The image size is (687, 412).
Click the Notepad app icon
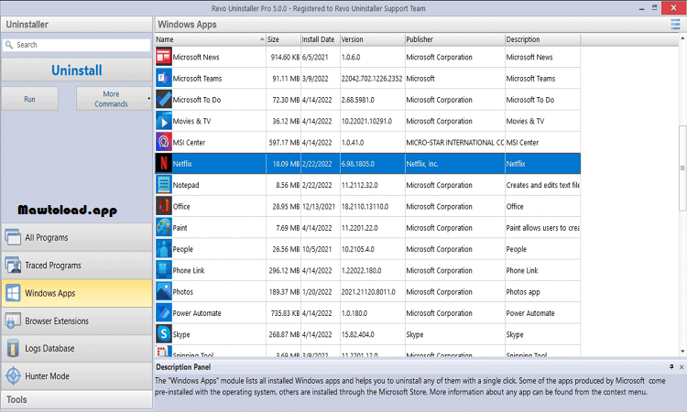(163, 185)
